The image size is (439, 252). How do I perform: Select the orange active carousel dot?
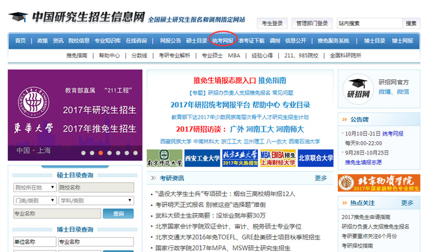tap(101, 153)
